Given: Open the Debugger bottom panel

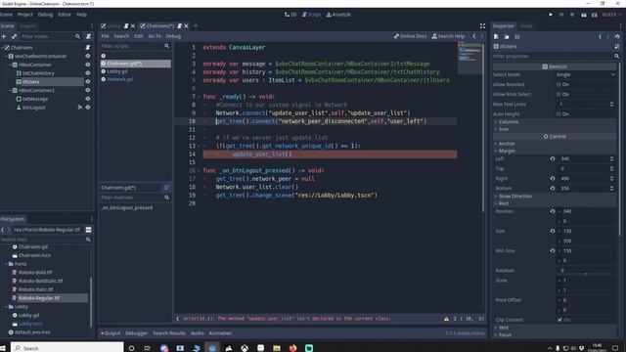Looking at the screenshot, I should pos(136,333).
